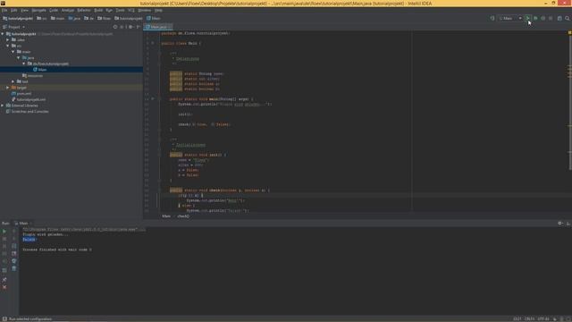Screen dimensions: 572x322
Task: Collapse the tutorialprojekt root node
Action: point(3,34)
